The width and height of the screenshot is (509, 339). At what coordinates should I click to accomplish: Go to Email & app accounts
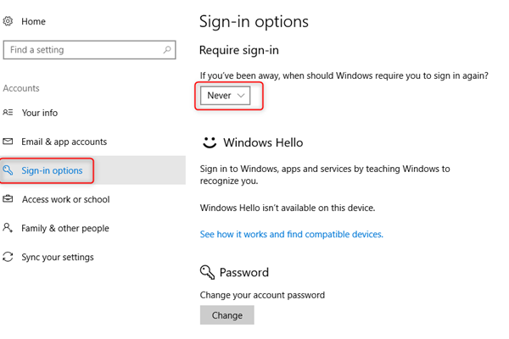(64, 142)
